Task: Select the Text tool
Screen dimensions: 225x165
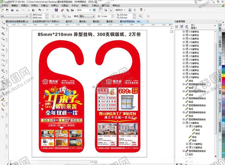Action: (x=3, y=71)
